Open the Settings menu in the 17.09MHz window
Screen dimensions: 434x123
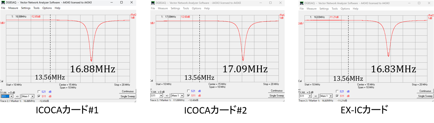pyautogui.click(x=175, y=8)
